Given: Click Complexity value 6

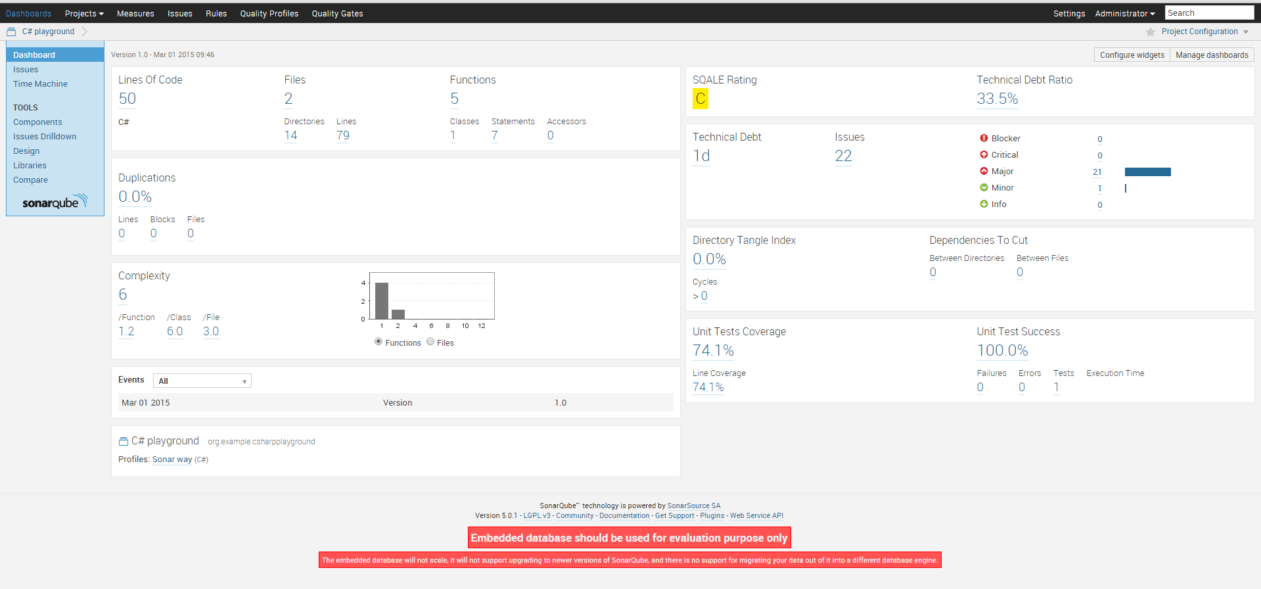Looking at the screenshot, I should pyautogui.click(x=123, y=294).
